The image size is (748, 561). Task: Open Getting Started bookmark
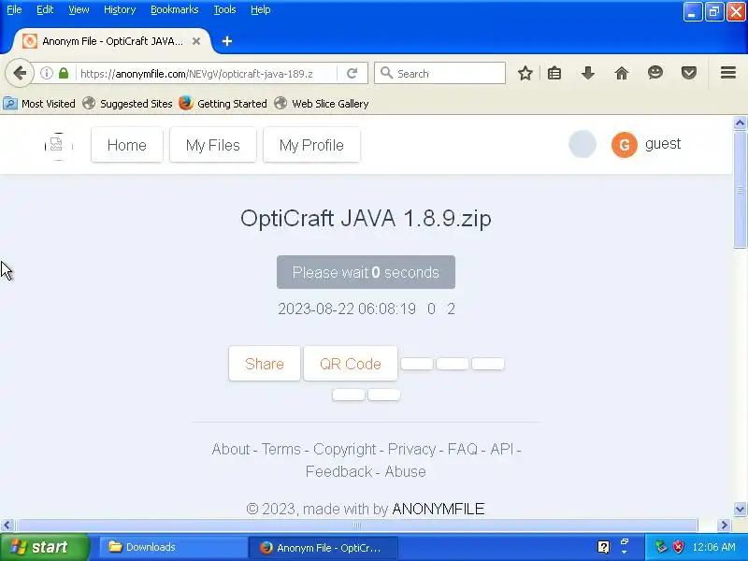[223, 104]
